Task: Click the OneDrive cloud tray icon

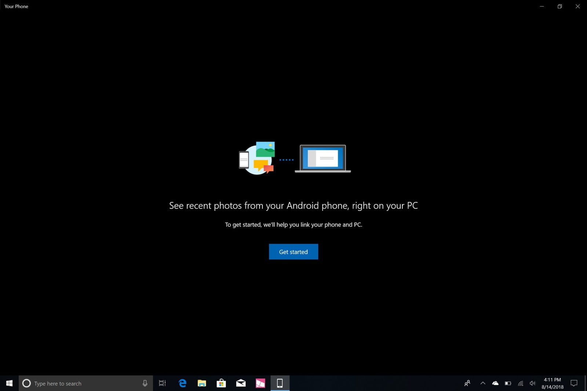Action: pyautogui.click(x=495, y=383)
